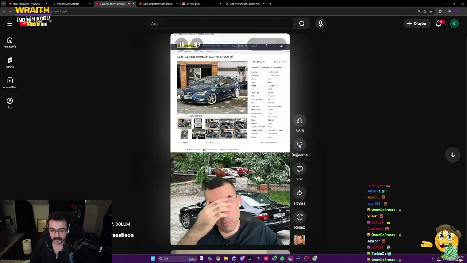Viewport: 467px width, 263px height.
Task: Open Abonelikler in the sidebar
Action: [x=10, y=83]
